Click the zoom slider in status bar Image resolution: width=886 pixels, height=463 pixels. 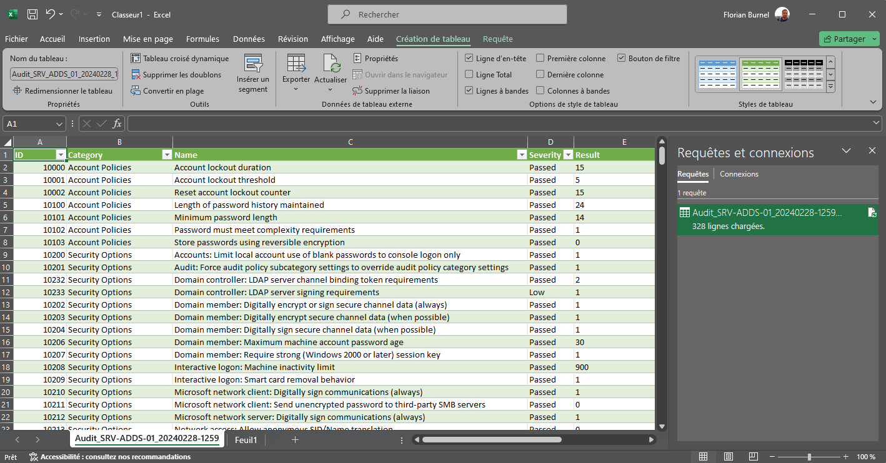(809, 457)
